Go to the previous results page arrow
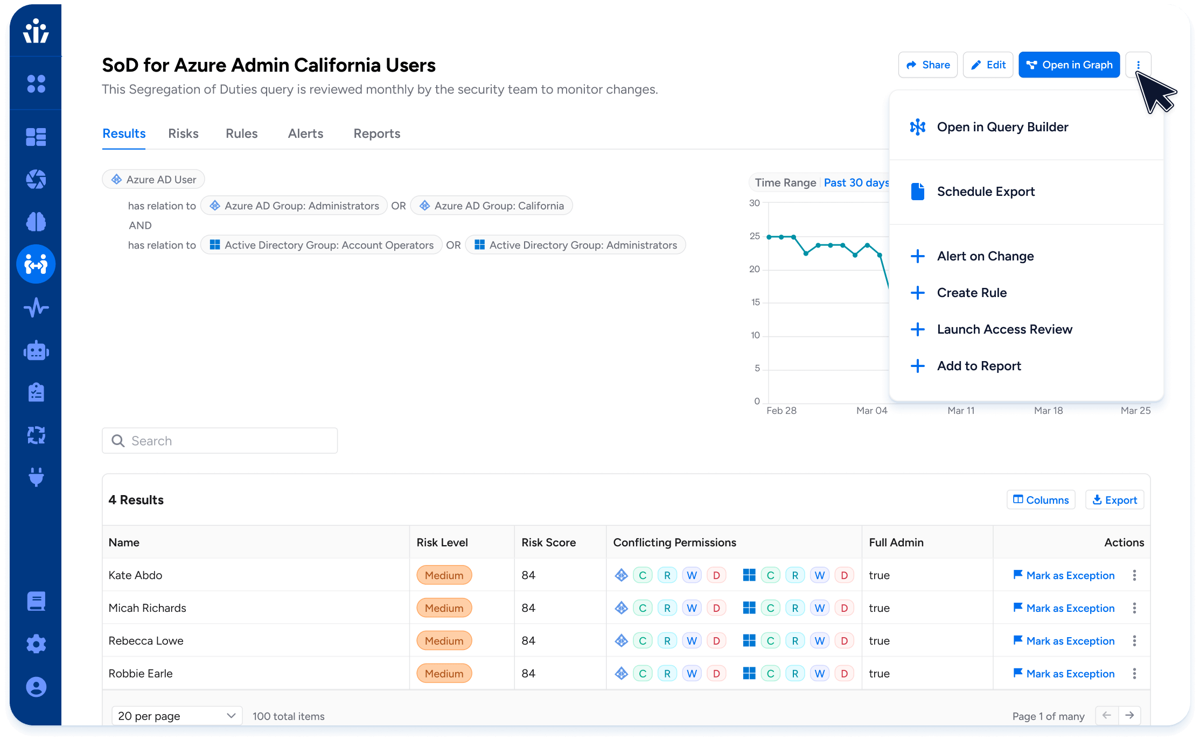 pyautogui.click(x=1107, y=715)
